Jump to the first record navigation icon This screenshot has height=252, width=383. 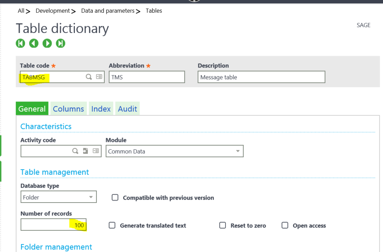pos(20,43)
